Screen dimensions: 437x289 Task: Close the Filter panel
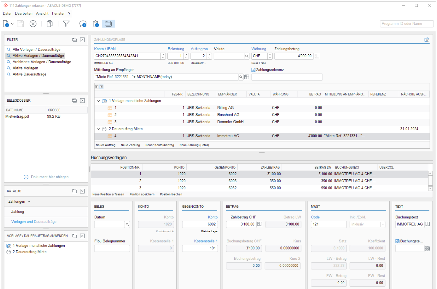click(x=82, y=40)
